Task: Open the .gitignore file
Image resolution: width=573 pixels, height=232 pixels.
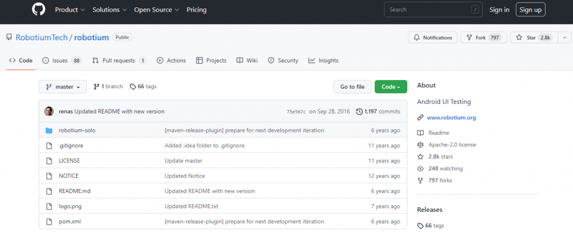Action: point(71,145)
